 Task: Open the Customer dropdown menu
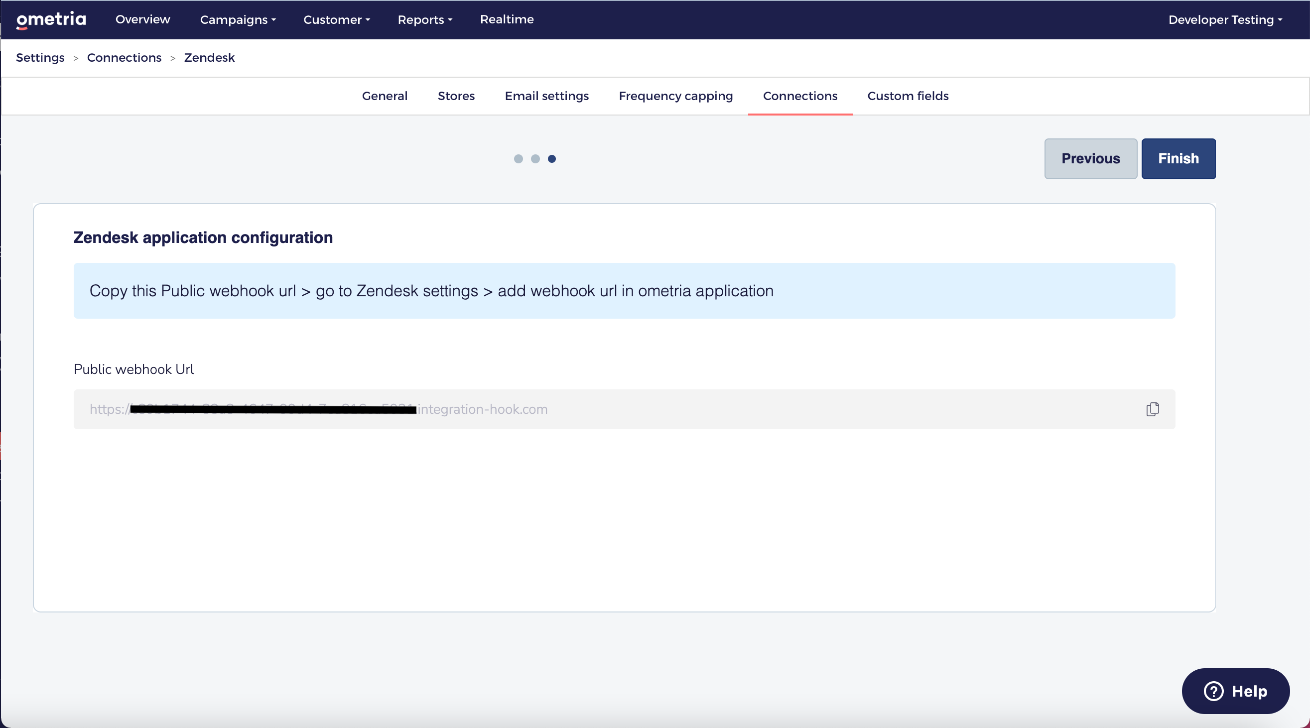point(337,20)
